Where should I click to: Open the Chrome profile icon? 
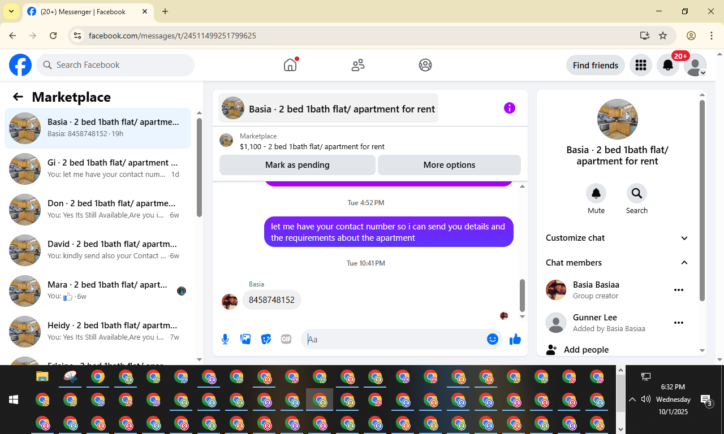[691, 36]
